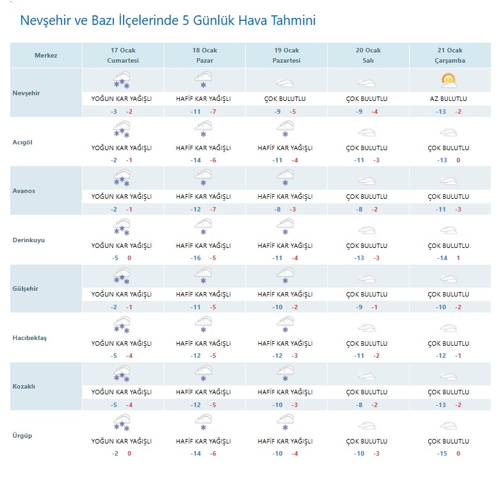Click the Avanos district row label

coord(24,190)
